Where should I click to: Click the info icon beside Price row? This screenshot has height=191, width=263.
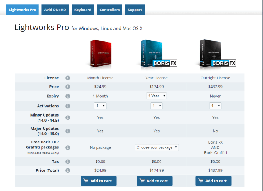(68, 87)
